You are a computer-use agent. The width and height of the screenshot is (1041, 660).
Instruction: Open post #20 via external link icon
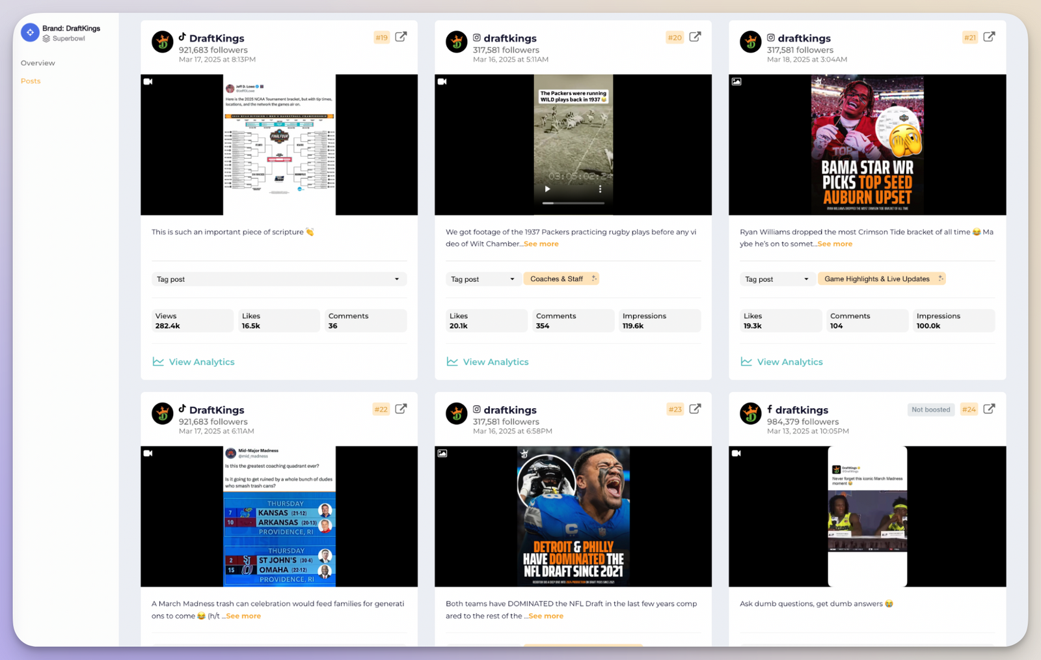pos(696,37)
